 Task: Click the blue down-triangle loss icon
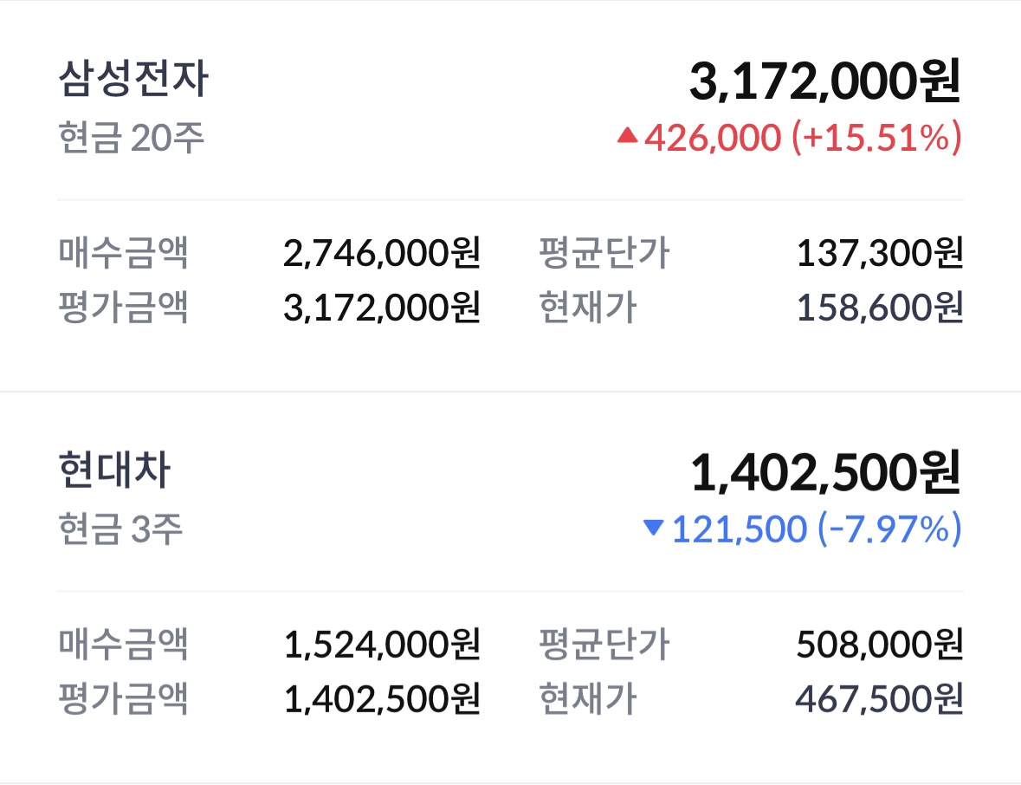655,527
